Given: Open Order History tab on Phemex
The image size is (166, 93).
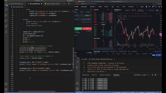Looking at the screenshot, I should pyautogui.click(x=134, y=51).
